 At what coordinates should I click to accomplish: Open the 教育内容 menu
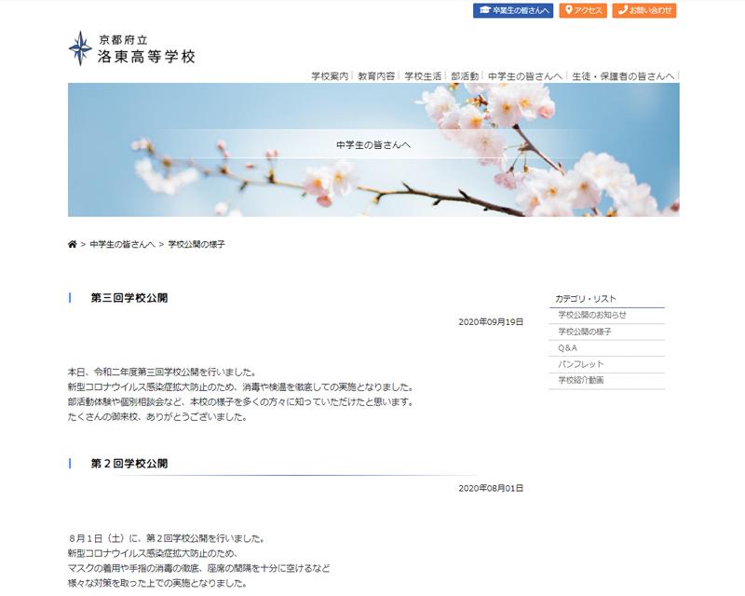point(376,75)
